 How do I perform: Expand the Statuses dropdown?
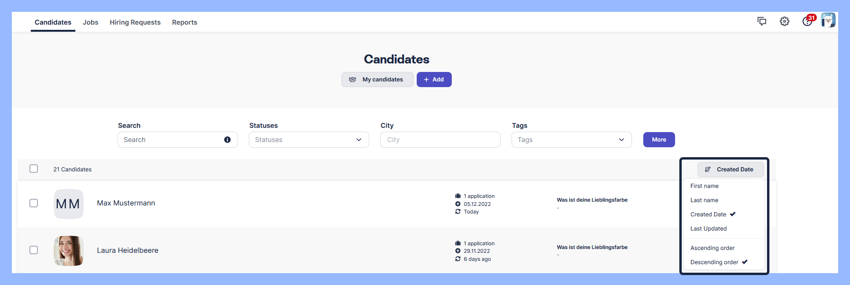coord(309,140)
